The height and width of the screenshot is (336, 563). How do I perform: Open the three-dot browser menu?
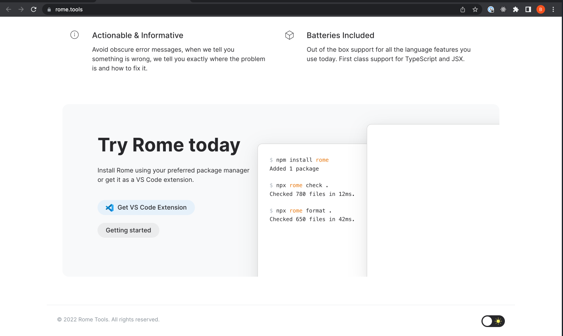pyautogui.click(x=554, y=9)
